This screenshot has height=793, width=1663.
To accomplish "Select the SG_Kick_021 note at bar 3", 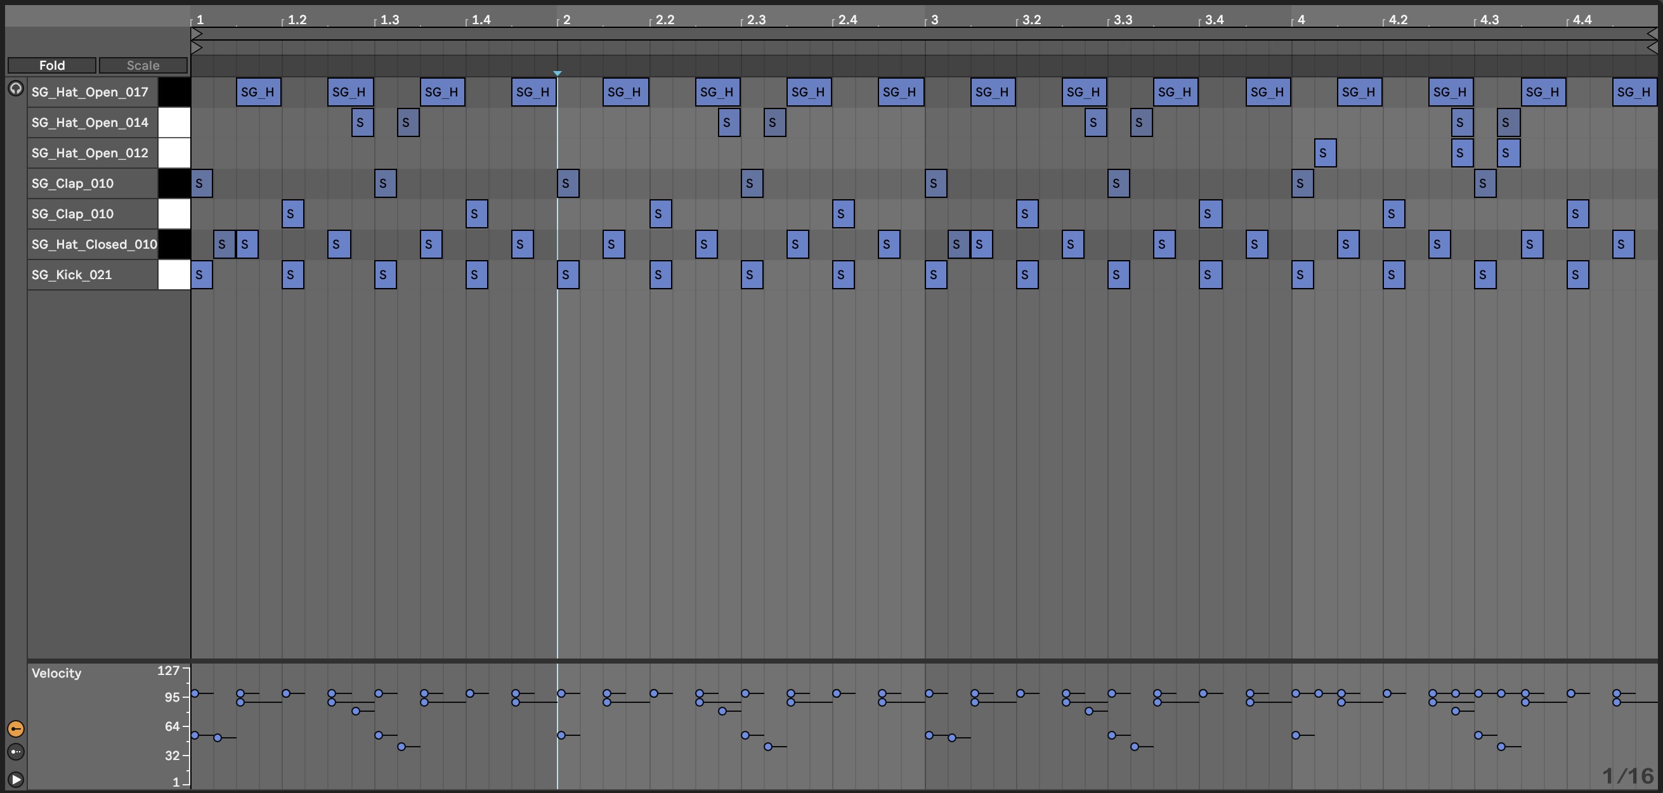I will 936,275.
